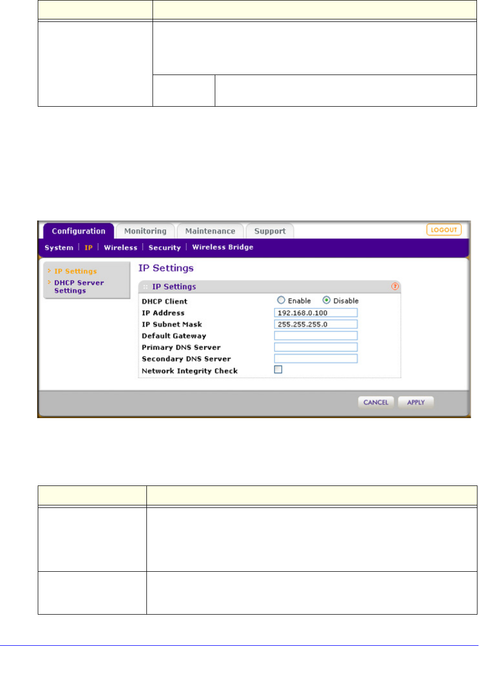Switch to the Configuration tab

point(79,231)
